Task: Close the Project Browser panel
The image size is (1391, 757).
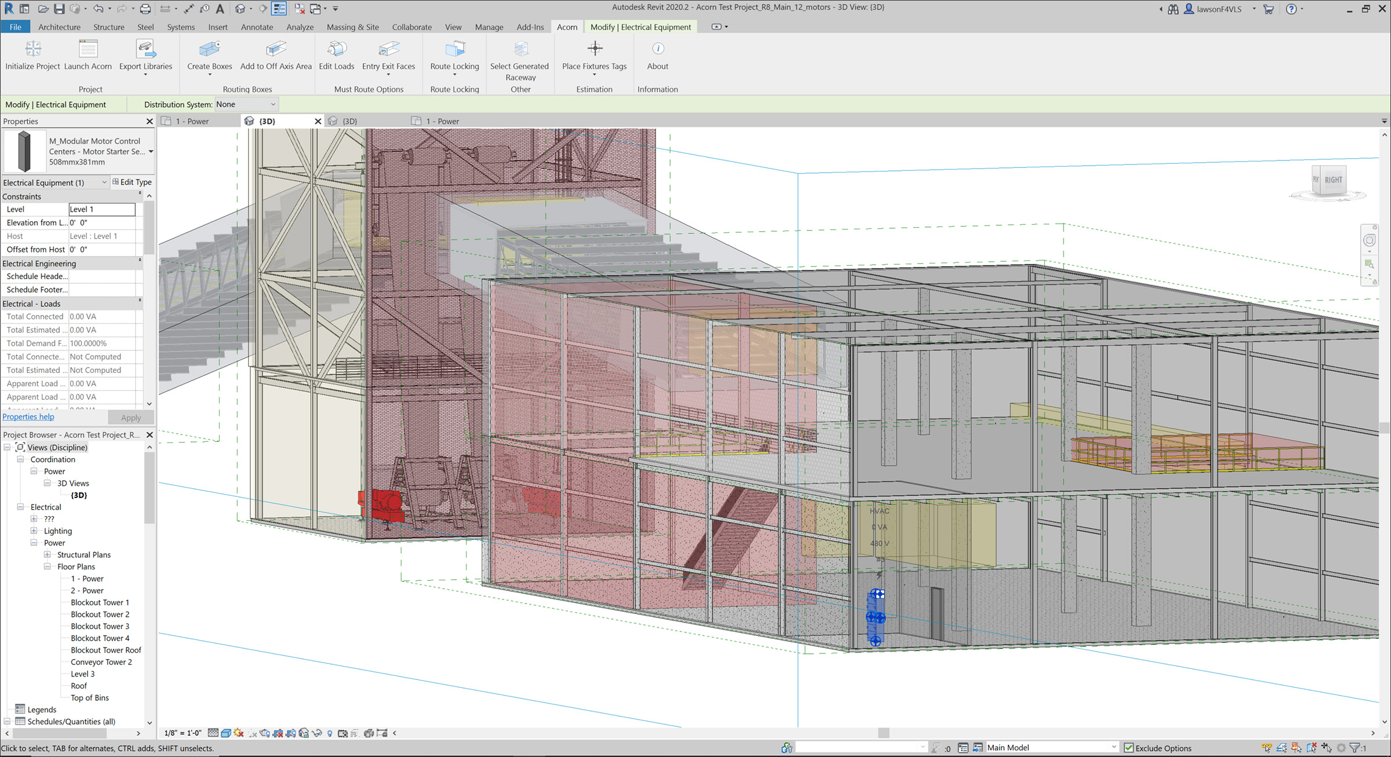Action: tap(150, 434)
